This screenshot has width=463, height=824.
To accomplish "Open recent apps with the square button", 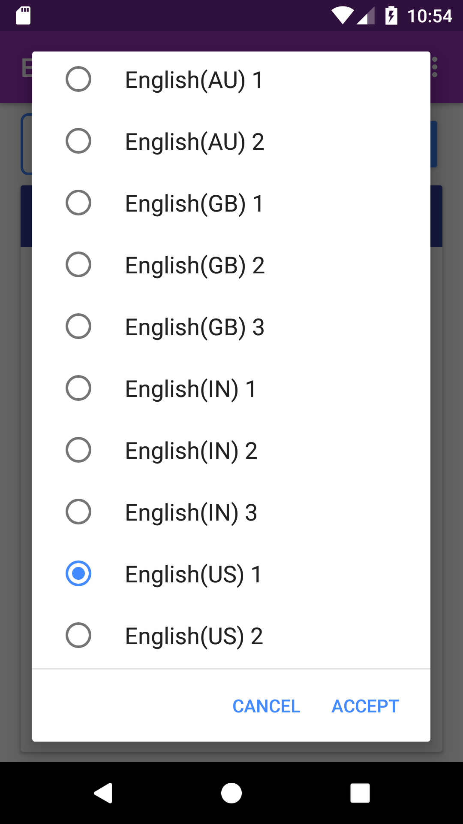I will [360, 793].
